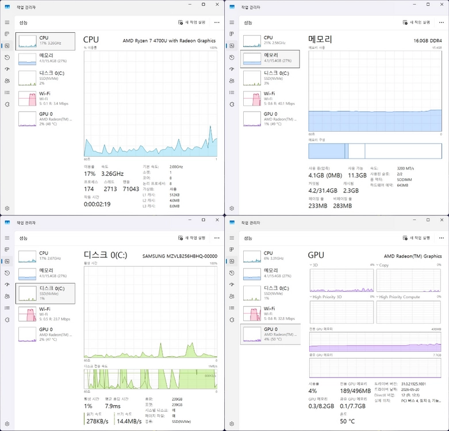Open the Users icon in the GPU window
449x431 pixels.
[x=232, y=296]
